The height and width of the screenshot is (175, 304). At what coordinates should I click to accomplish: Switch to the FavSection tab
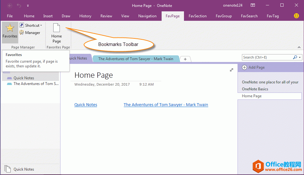tap(198, 16)
